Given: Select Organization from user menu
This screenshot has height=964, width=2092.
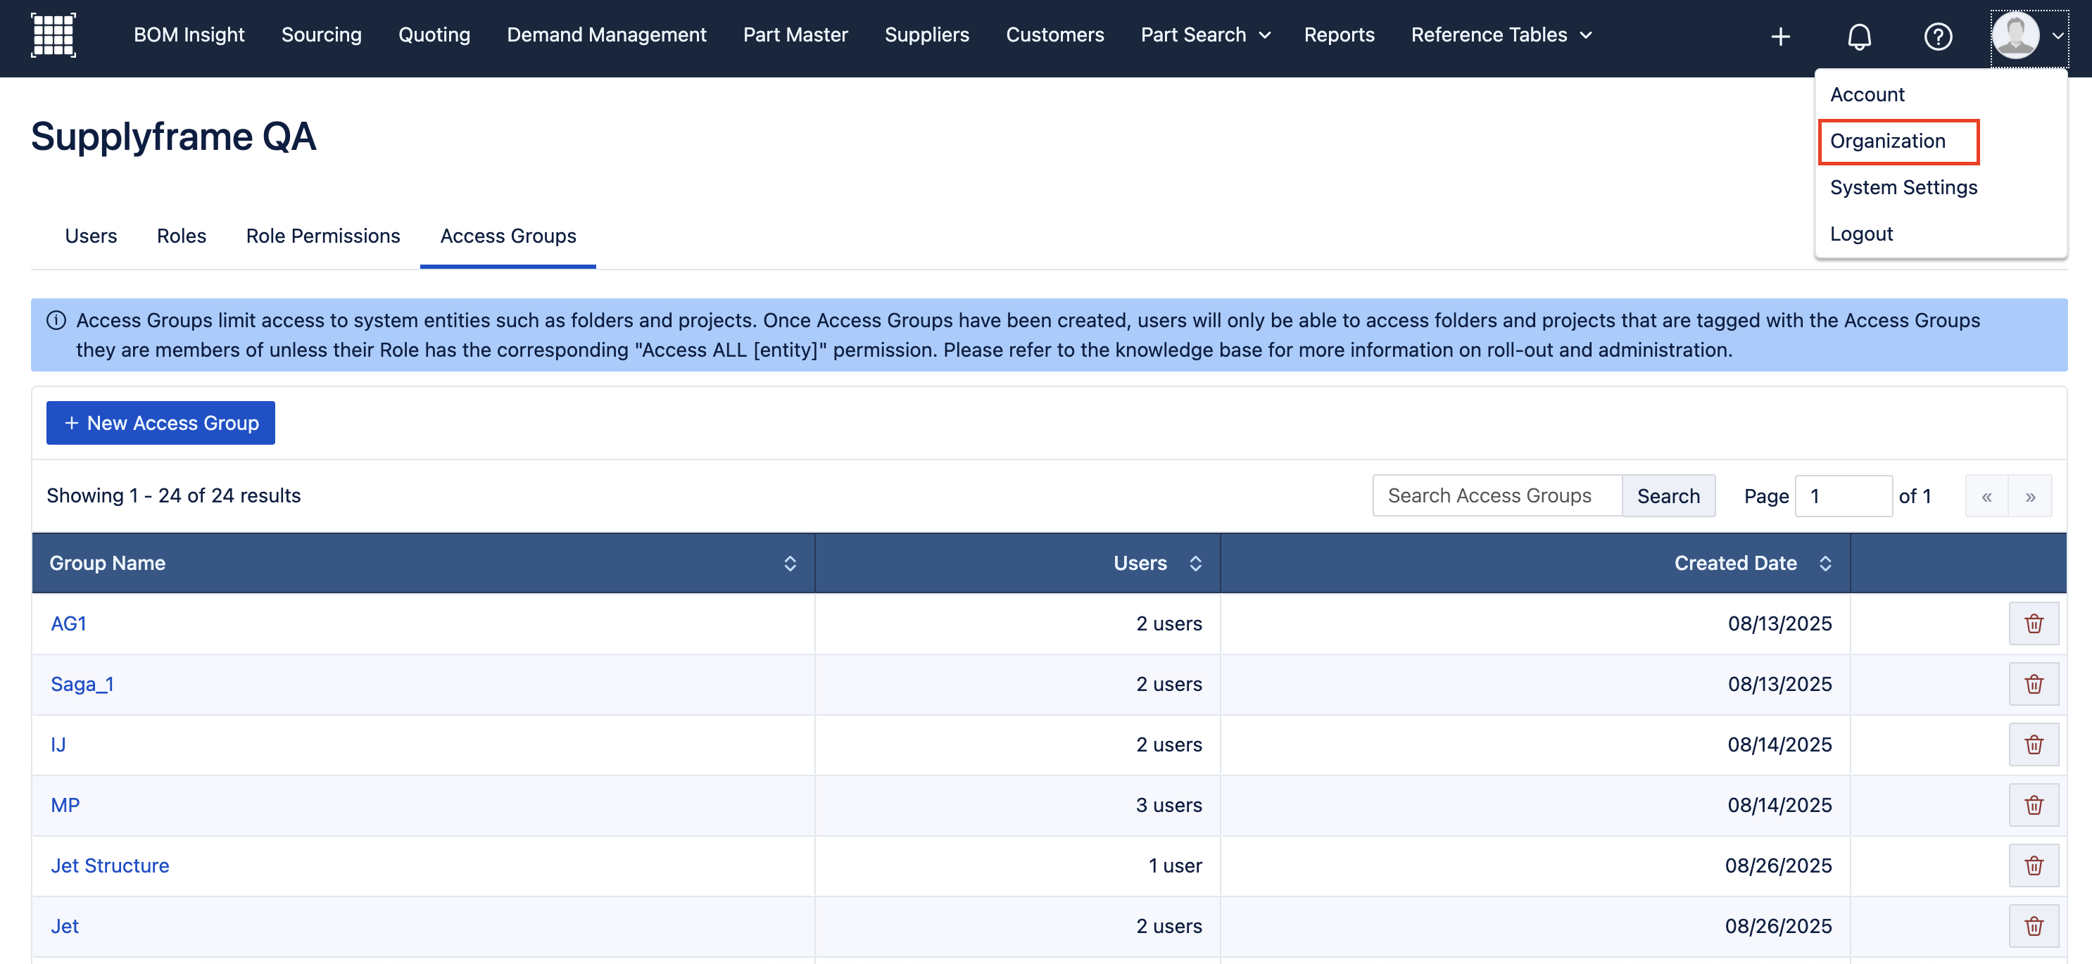Looking at the screenshot, I should (x=1887, y=141).
